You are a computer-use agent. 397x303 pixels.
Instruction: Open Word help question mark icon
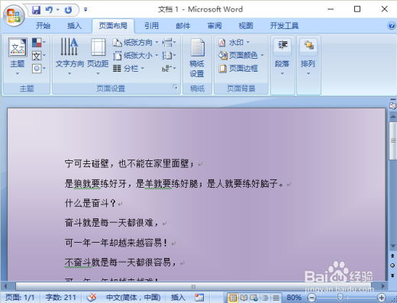tap(392, 26)
